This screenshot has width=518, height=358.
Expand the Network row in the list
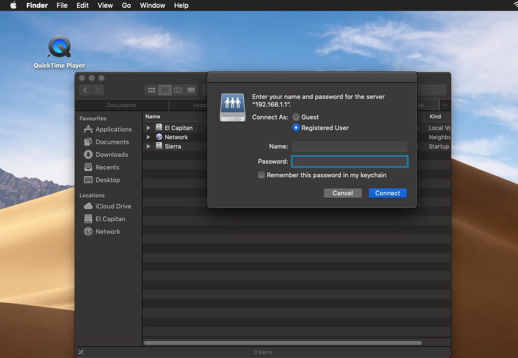149,137
